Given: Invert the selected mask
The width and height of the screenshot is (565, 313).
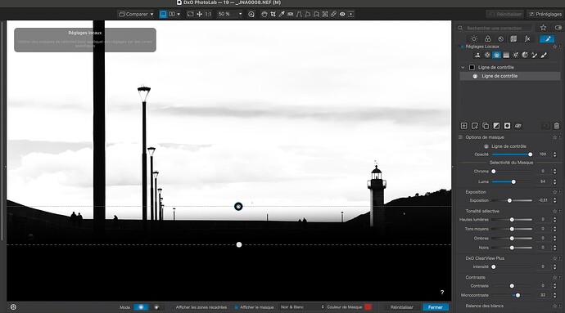Looking at the screenshot, I should (496, 126).
